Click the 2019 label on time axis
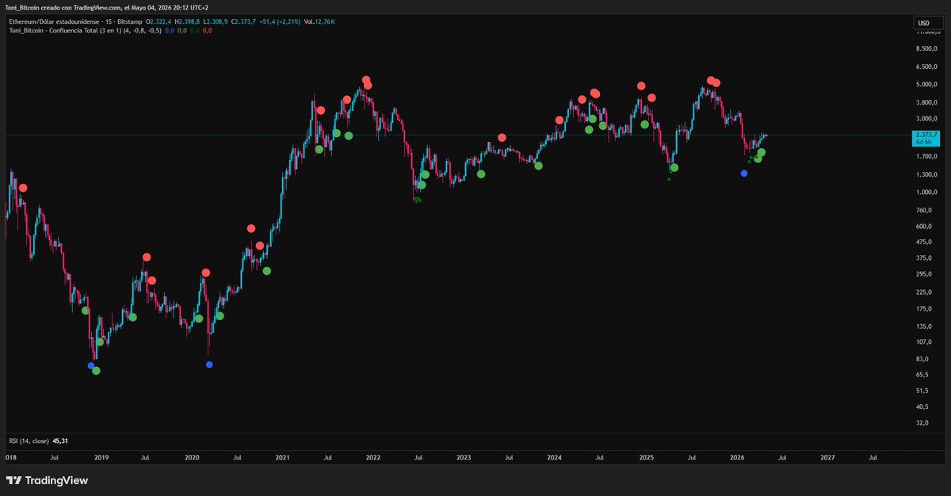This screenshot has width=951, height=496. click(x=101, y=457)
